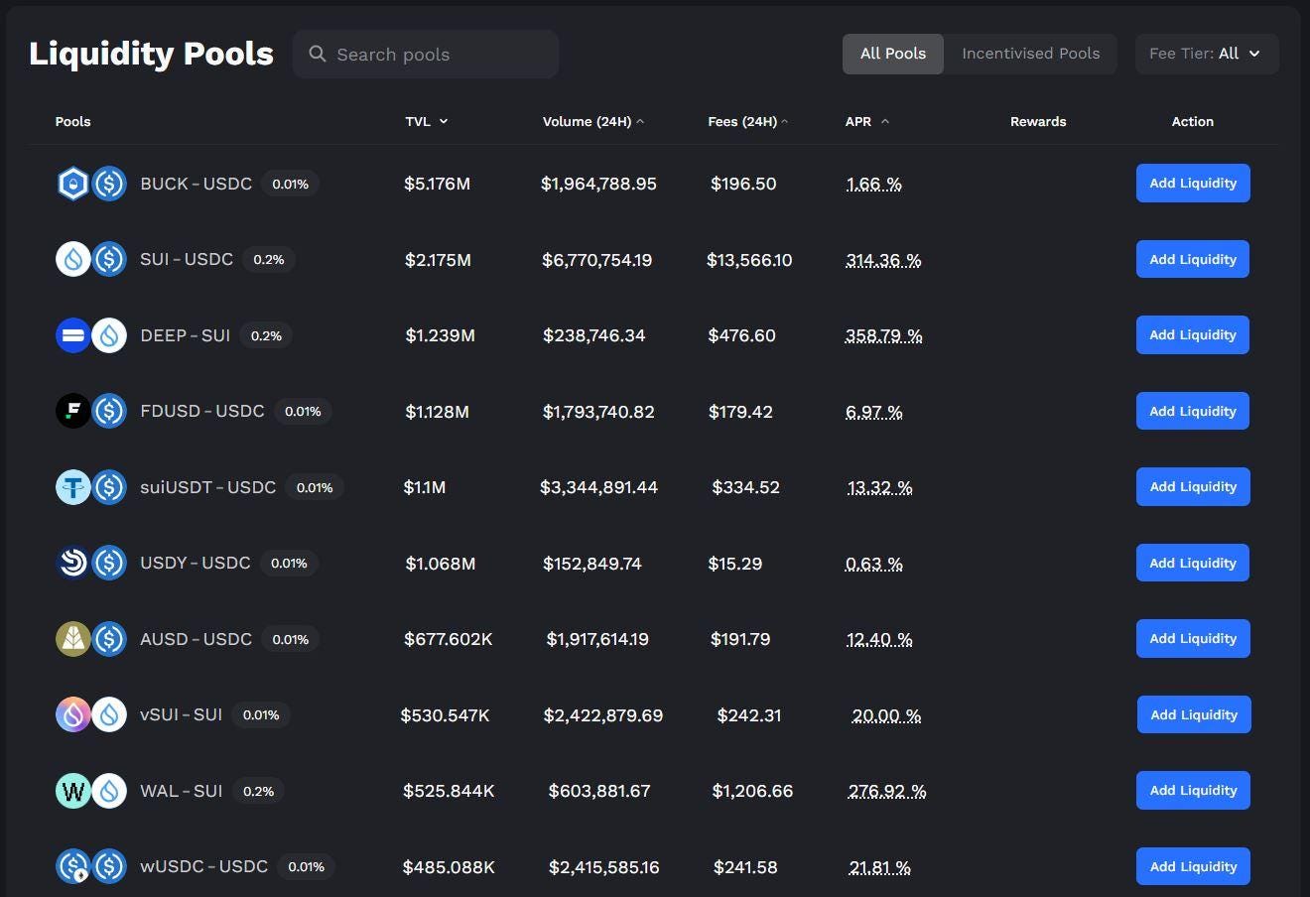Click SUI icon in WAL-SUI row
Image resolution: width=1310 pixels, height=897 pixels.
[x=109, y=791]
